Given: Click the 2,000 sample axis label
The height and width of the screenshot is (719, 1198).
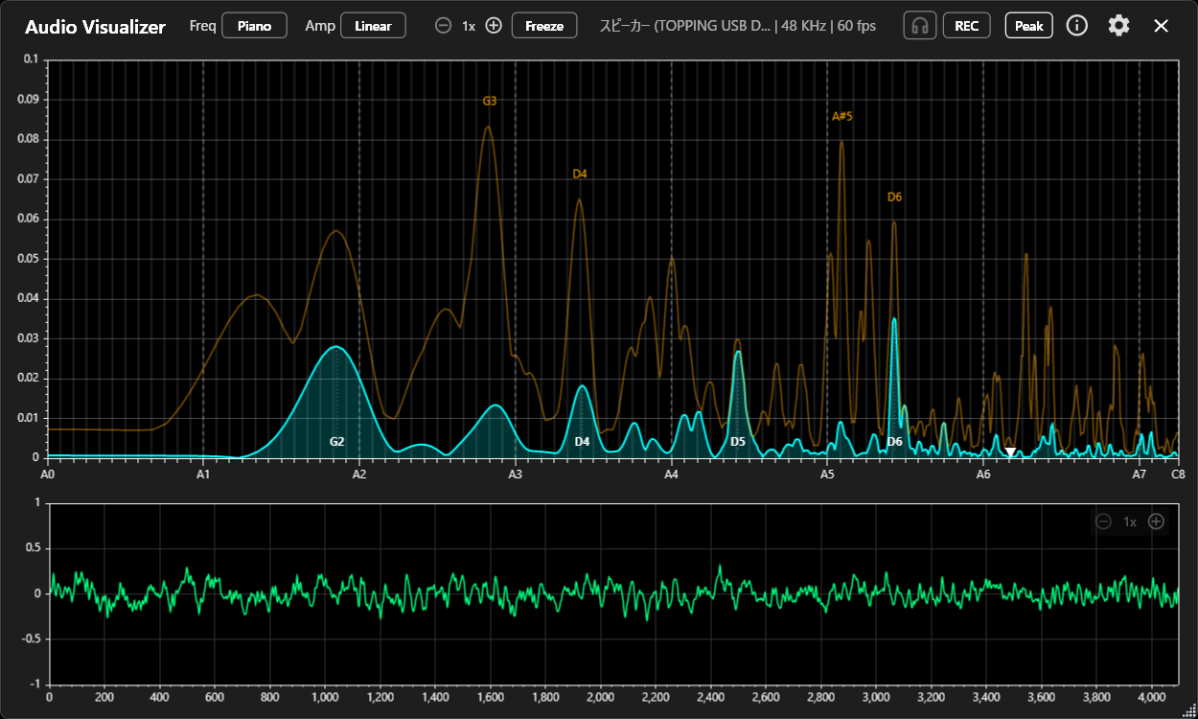Looking at the screenshot, I should tap(601, 698).
